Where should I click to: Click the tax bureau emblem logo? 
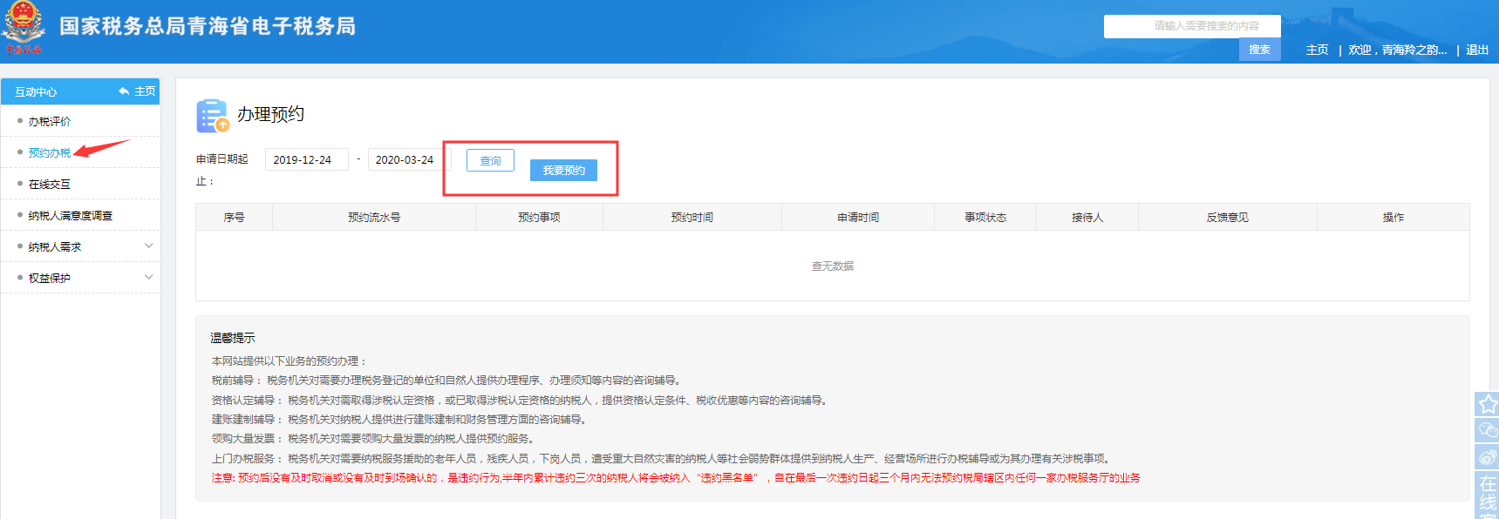point(24,26)
